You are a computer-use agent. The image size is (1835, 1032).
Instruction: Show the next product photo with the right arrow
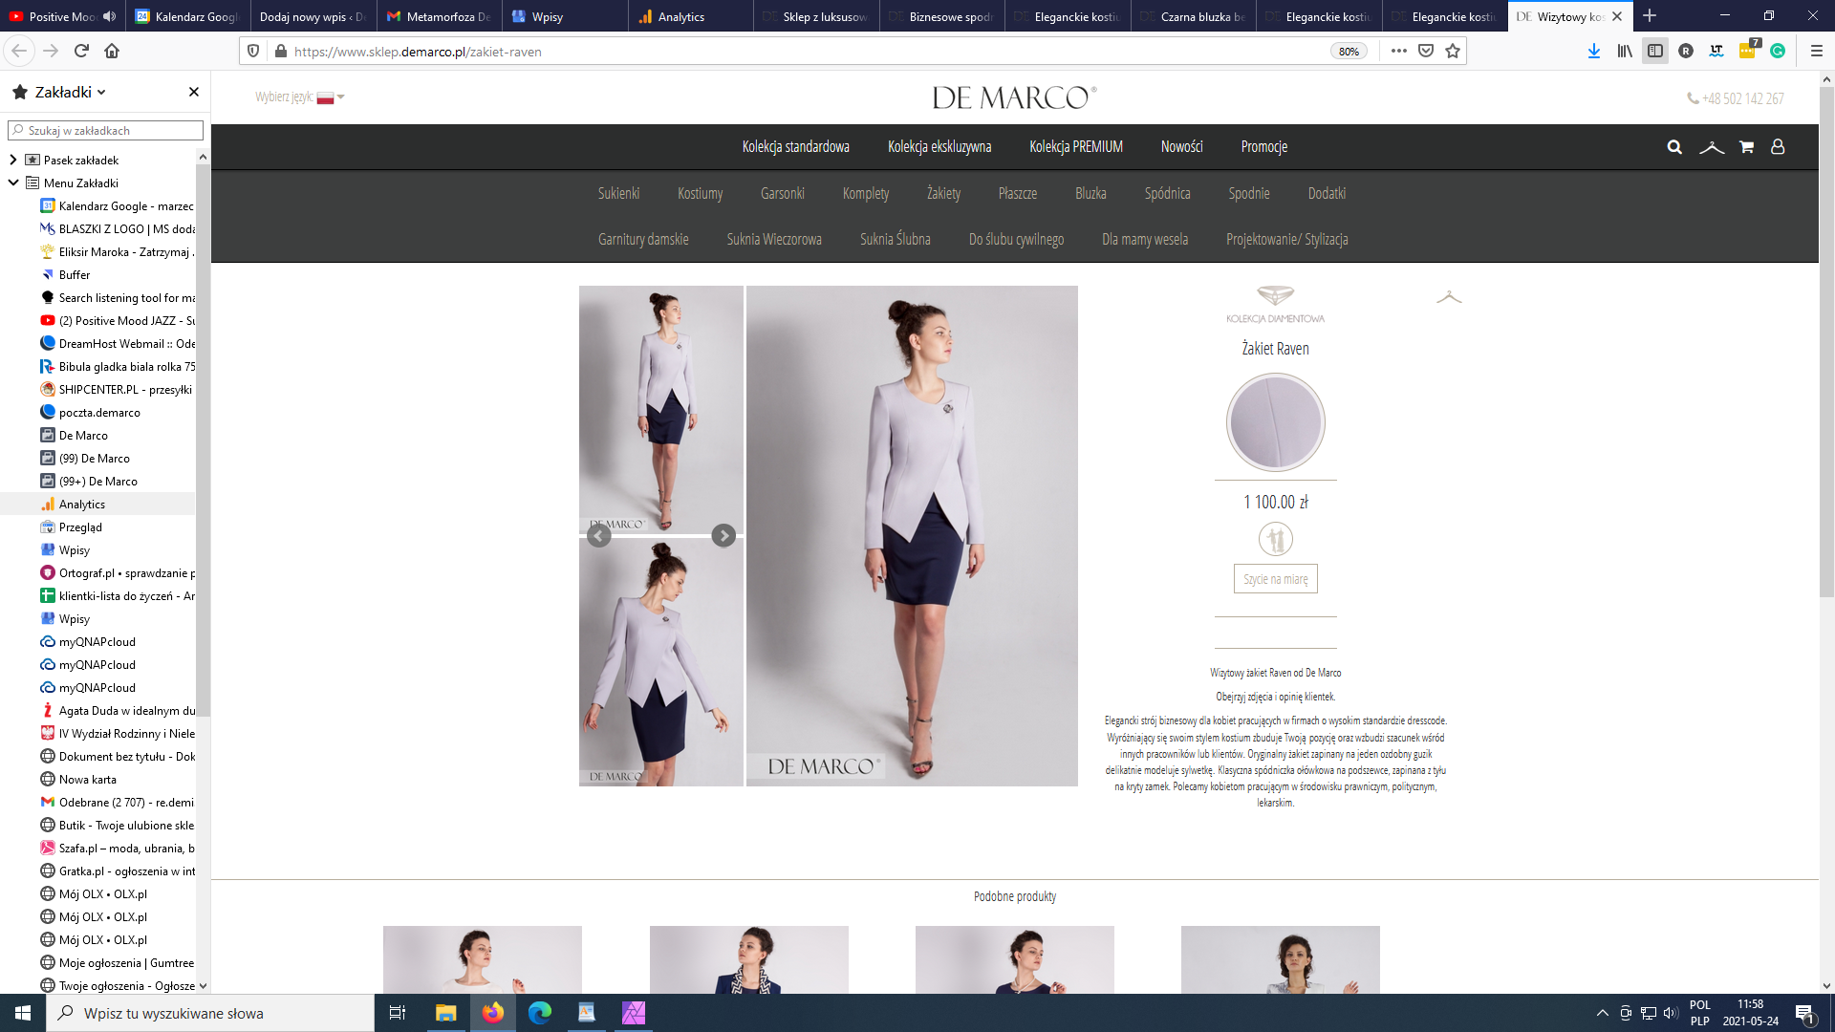(723, 536)
